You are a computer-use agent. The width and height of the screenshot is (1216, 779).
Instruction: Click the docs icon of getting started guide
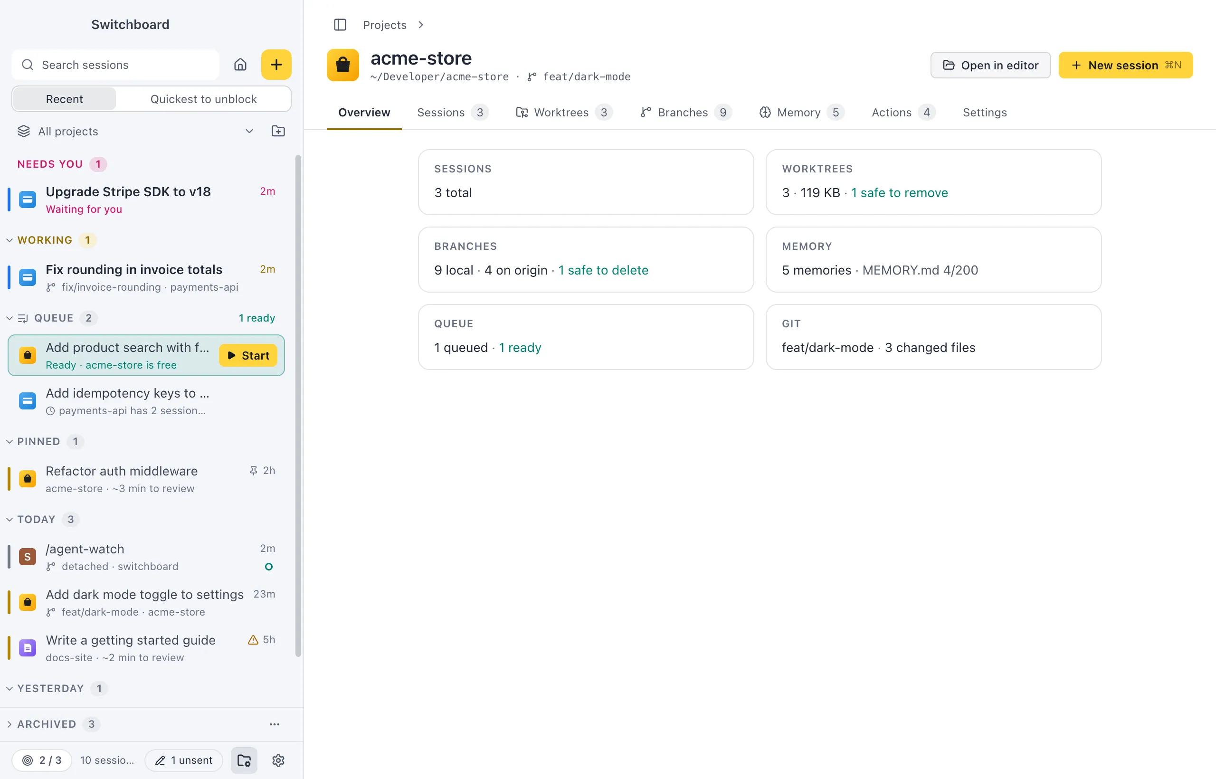coord(28,648)
